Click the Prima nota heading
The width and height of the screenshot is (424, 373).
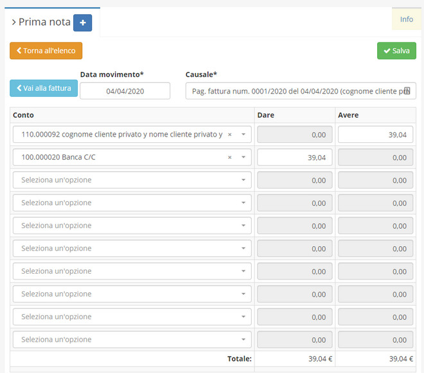[44, 22]
